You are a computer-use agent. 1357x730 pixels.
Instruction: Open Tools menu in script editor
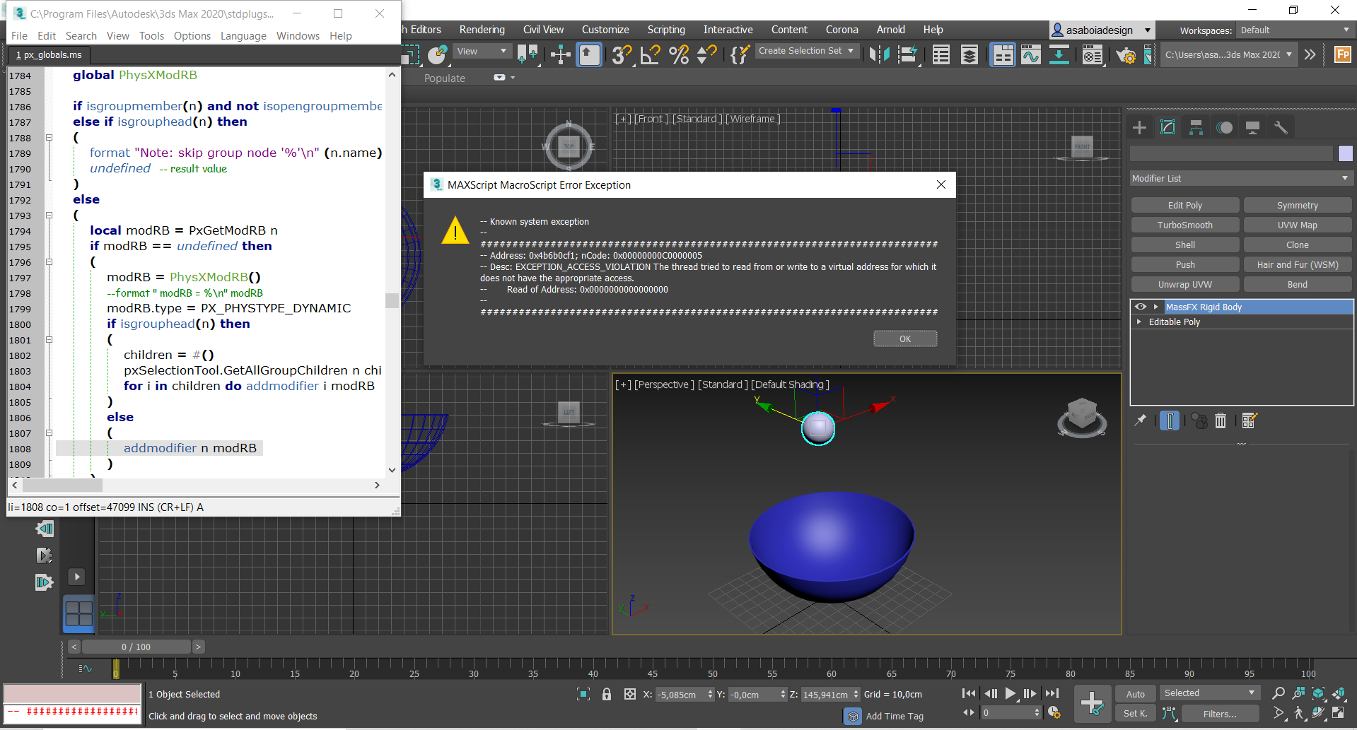point(151,36)
